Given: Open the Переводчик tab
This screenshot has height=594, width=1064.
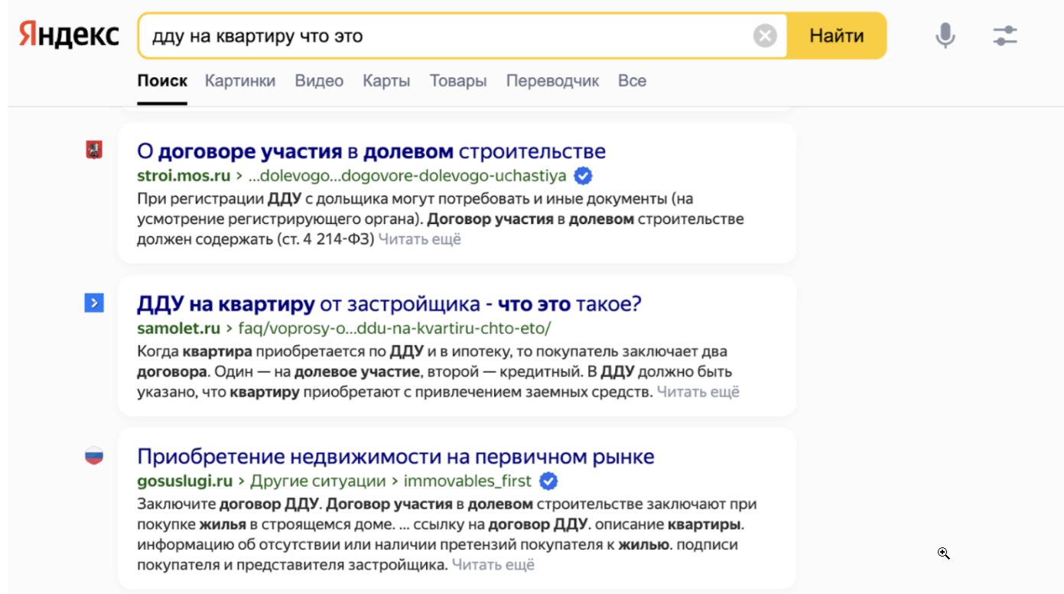Looking at the screenshot, I should 552,81.
